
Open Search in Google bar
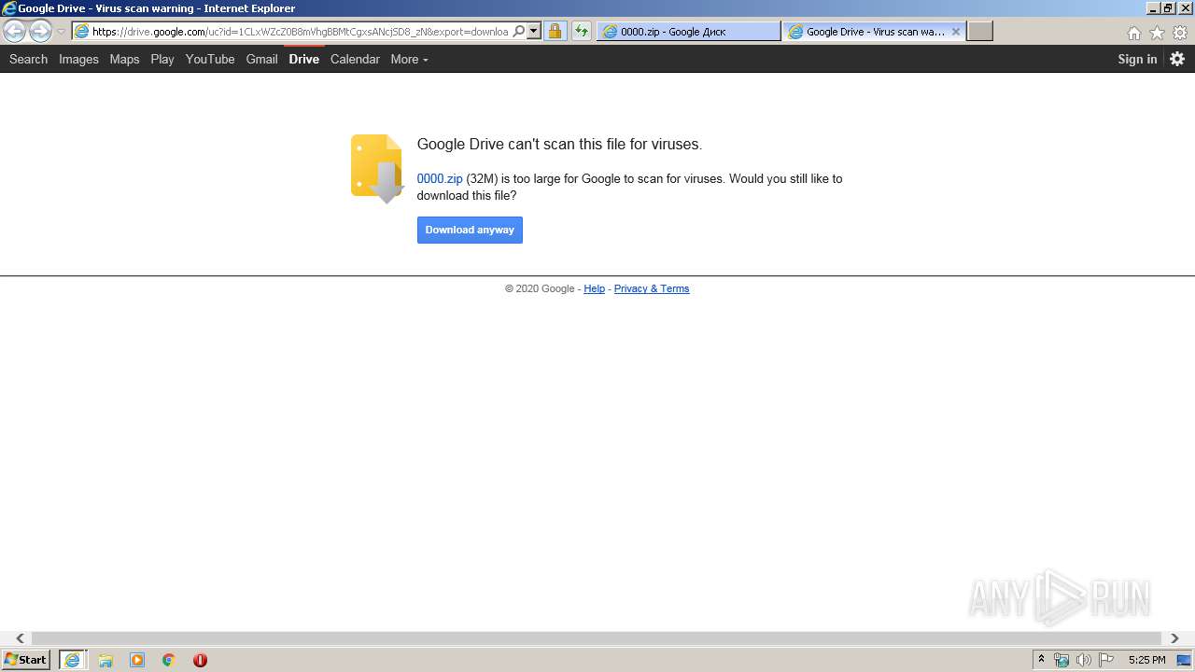click(x=28, y=59)
